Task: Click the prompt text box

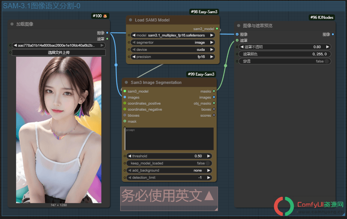Action: (169, 139)
